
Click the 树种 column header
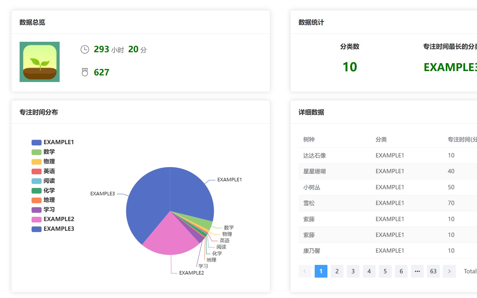coord(309,140)
